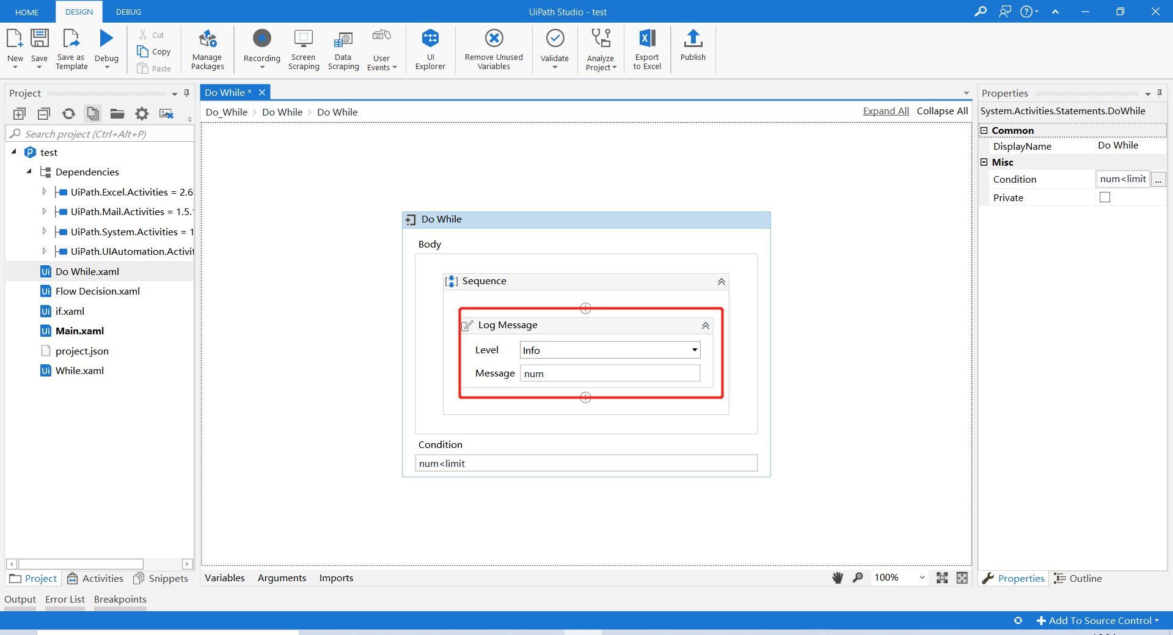
Task: Open the Recording tool
Action: pyautogui.click(x=261, y=49)
